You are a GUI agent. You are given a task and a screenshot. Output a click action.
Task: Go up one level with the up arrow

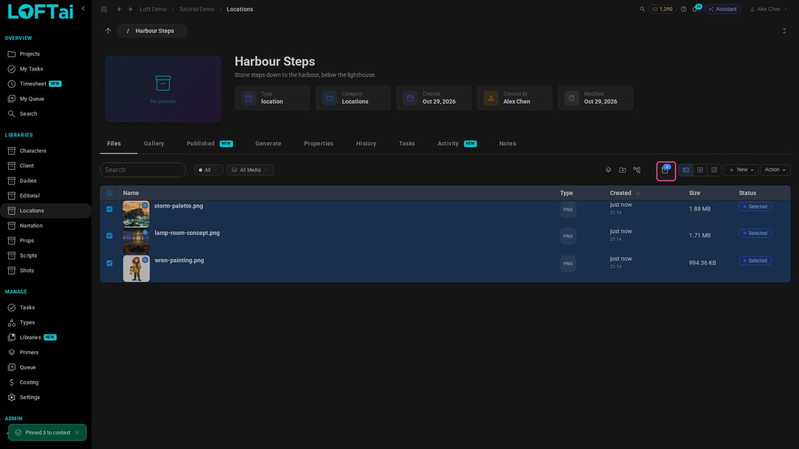[108, 31]
